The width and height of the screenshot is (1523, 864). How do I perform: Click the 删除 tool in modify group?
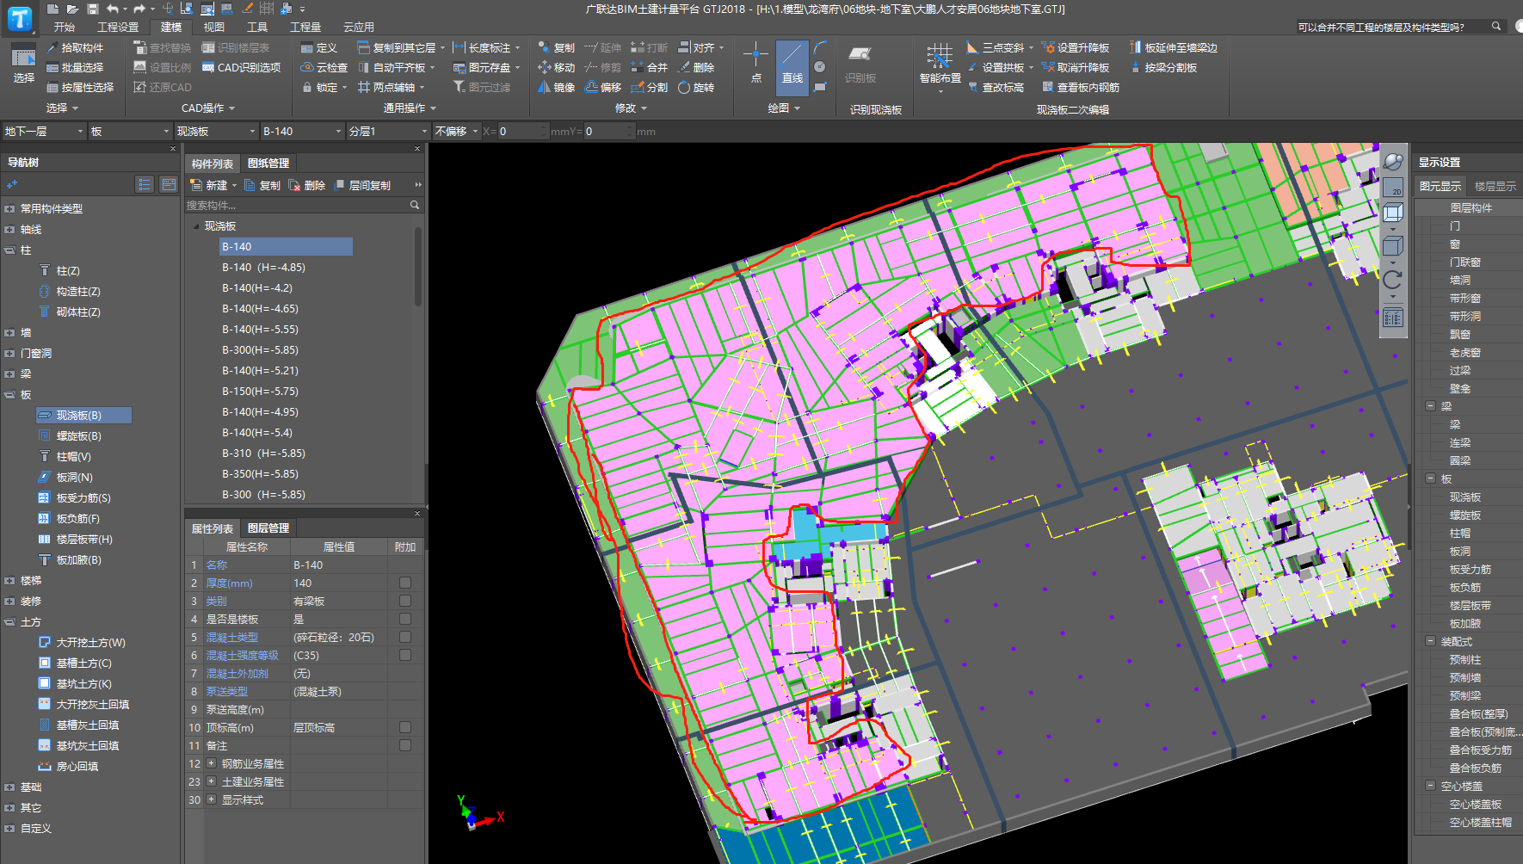pos(695,67)
